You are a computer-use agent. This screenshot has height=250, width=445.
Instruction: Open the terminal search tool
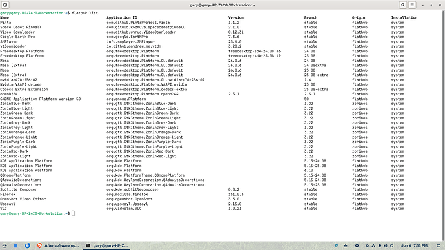click(x=402, y=5)
